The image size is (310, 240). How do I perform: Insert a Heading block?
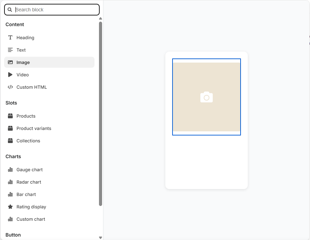point(25,37)
